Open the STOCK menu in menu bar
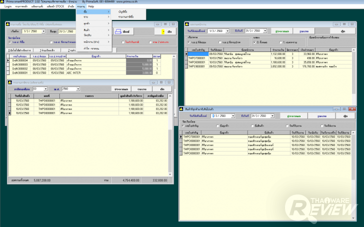This screenshot has height=227, width=364. [55, 6]
